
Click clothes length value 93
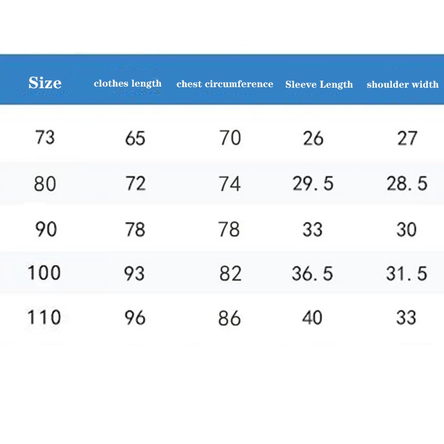point(135,273)
